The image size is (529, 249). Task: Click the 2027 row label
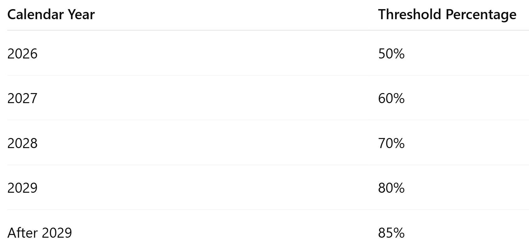pos(22,98)
